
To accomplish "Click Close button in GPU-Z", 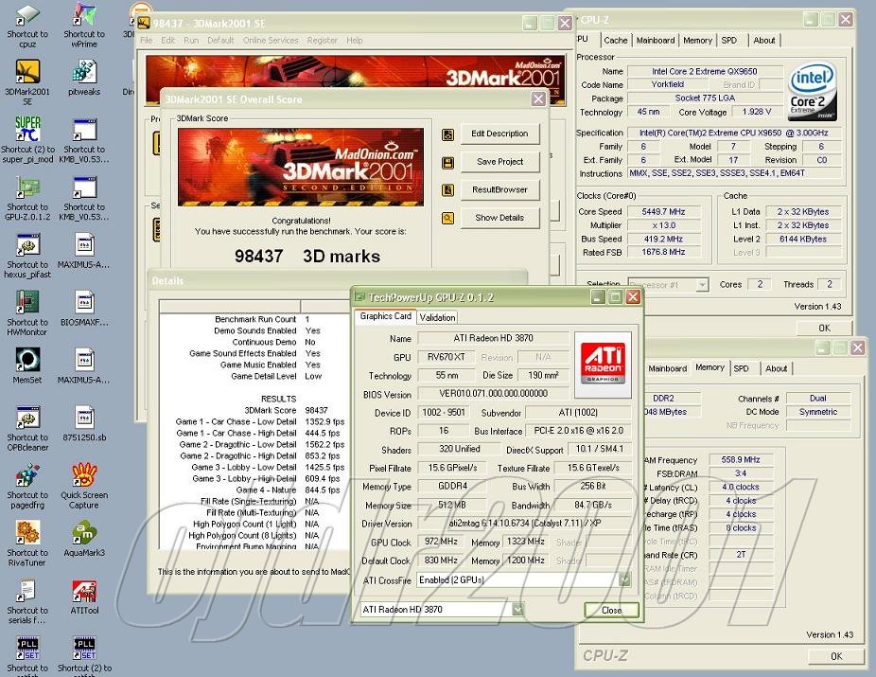I will (611, 610).
